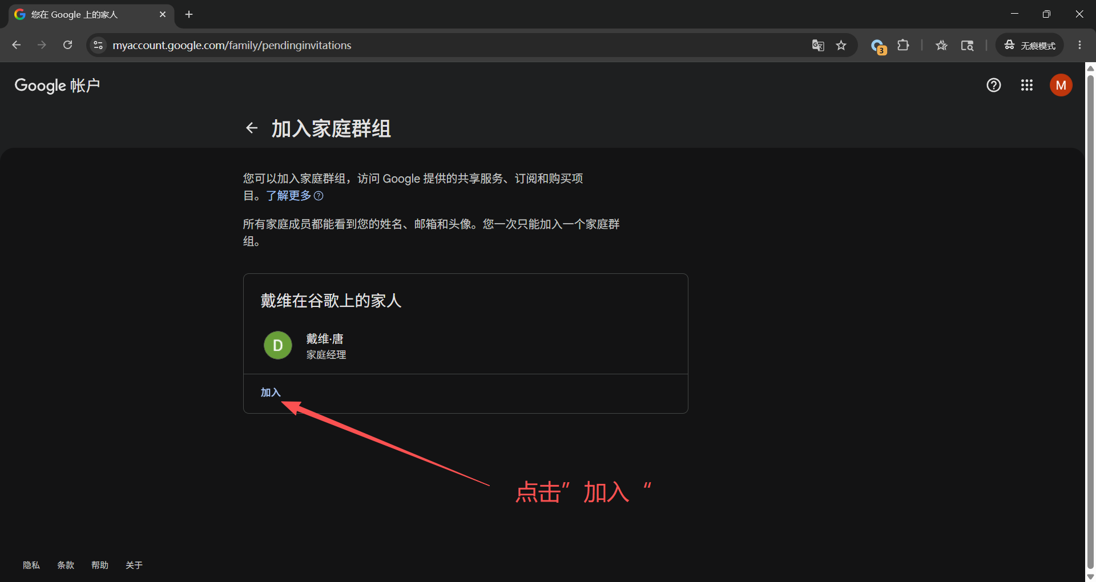Click the back arrow beside 加入家庭群组
This screenshot has width=1096, height=582.
pos(252,128)
